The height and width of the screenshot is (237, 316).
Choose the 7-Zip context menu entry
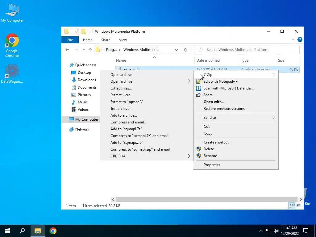235,75
